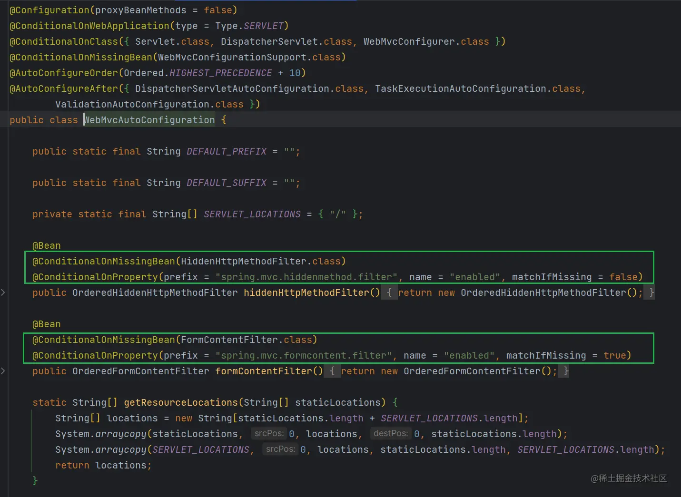Click the @ConditionalOnWebApplication annotation
681x497 pixels.
(89, 26)
